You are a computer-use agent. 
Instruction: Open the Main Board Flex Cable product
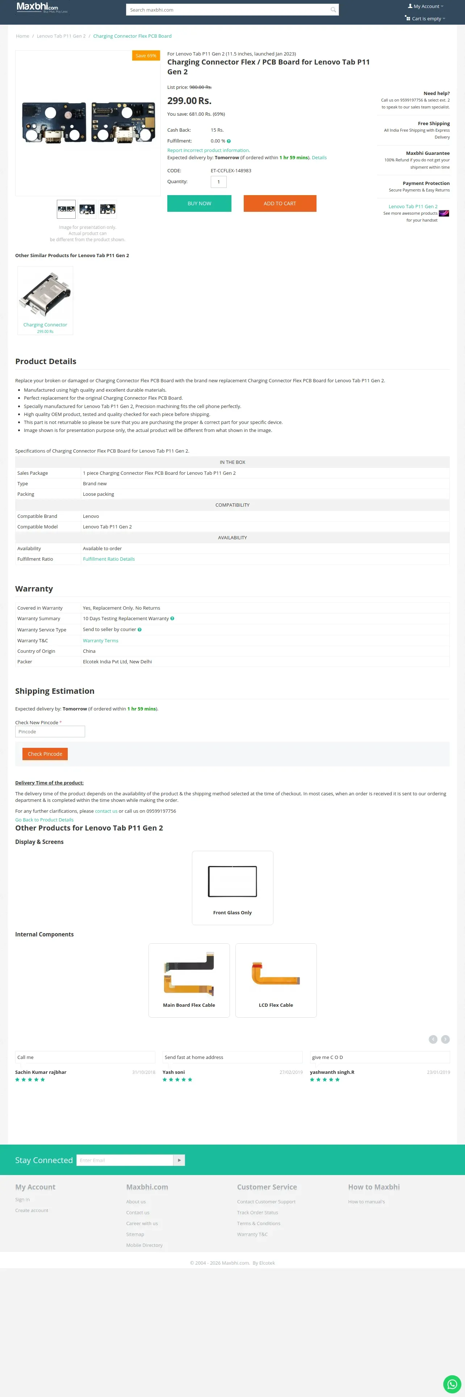coord(189,980)
